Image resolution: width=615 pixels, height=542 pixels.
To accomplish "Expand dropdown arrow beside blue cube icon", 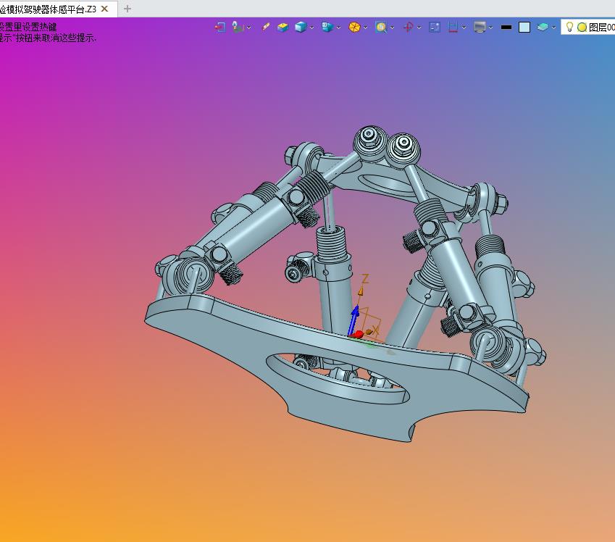I will pos(312,28).
